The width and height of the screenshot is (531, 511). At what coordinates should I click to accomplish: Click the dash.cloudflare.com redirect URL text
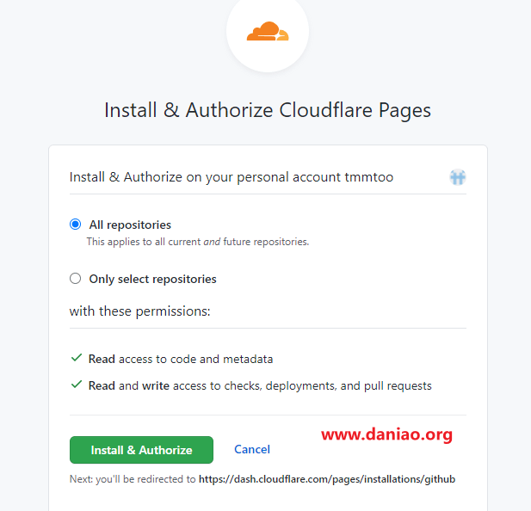tap(327, 479)
